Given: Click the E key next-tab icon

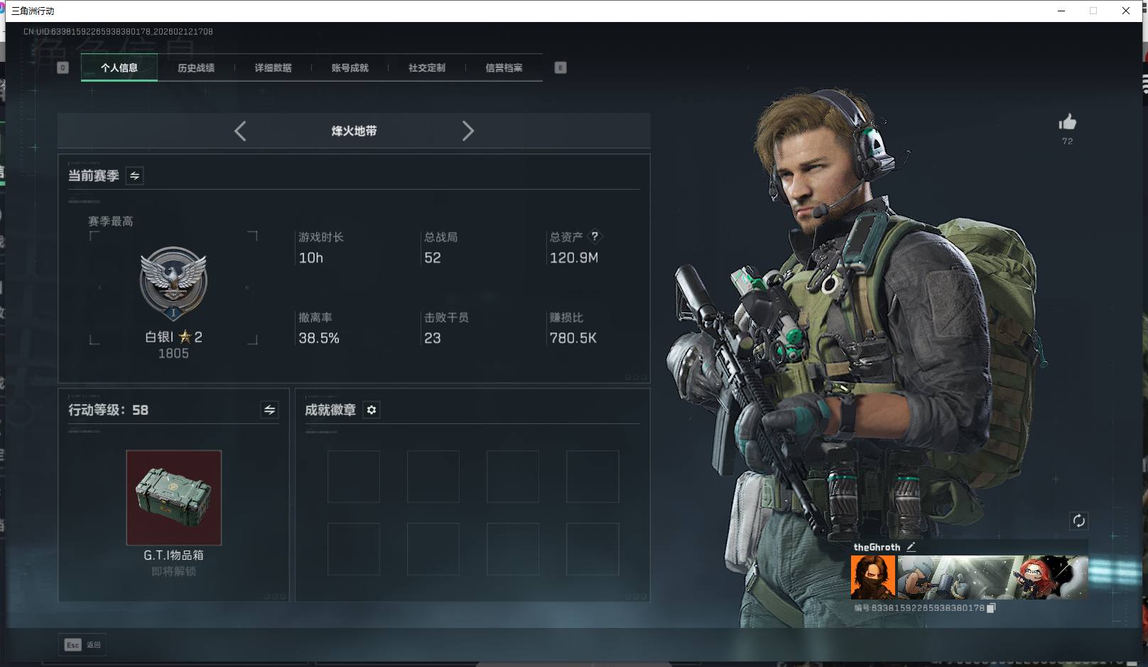Looking at the screenshot, I should [x=561, y=67].
